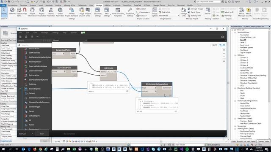
Task: Toggle geometry/graph background preview in Dynamo
Action: [222, 45]
